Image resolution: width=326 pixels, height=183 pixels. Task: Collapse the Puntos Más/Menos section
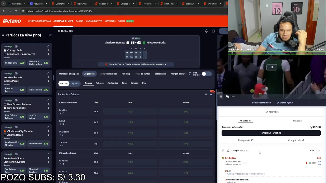pyautogui.click(x=211, y=94)
